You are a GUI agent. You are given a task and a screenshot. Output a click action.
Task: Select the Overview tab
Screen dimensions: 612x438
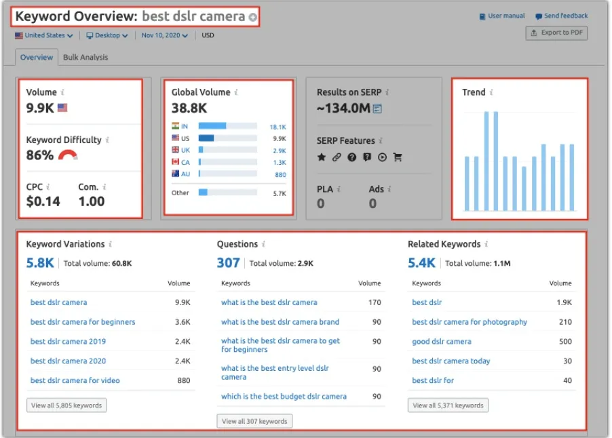pyautogui.click(x=37, y=57)
